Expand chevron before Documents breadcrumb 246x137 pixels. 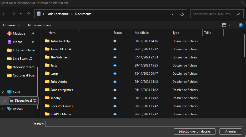point(72,14)
